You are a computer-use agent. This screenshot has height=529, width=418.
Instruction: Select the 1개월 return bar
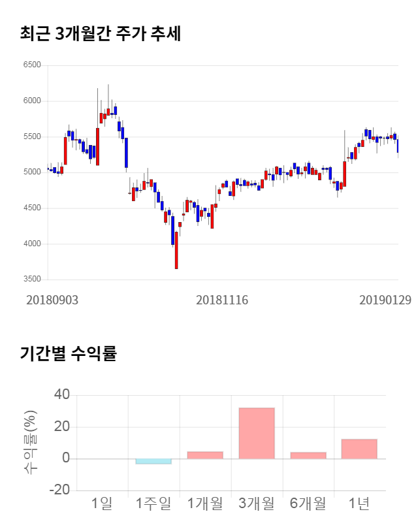click(x=205, y=455)
